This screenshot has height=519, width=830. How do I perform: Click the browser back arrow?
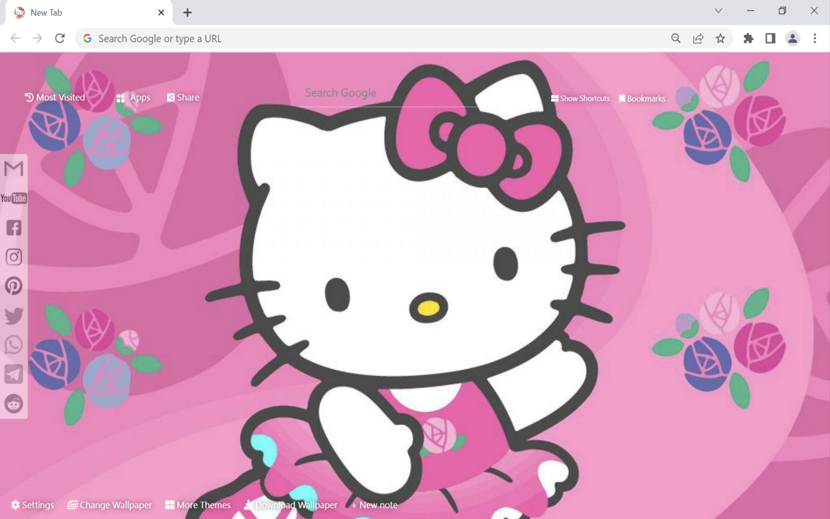click(16, 38)
